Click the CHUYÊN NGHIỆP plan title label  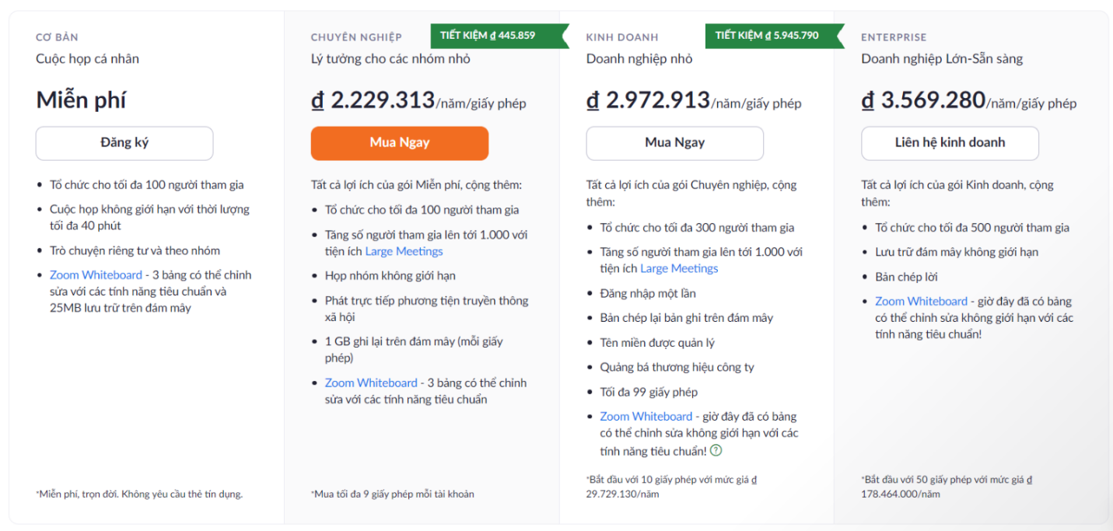356,37
